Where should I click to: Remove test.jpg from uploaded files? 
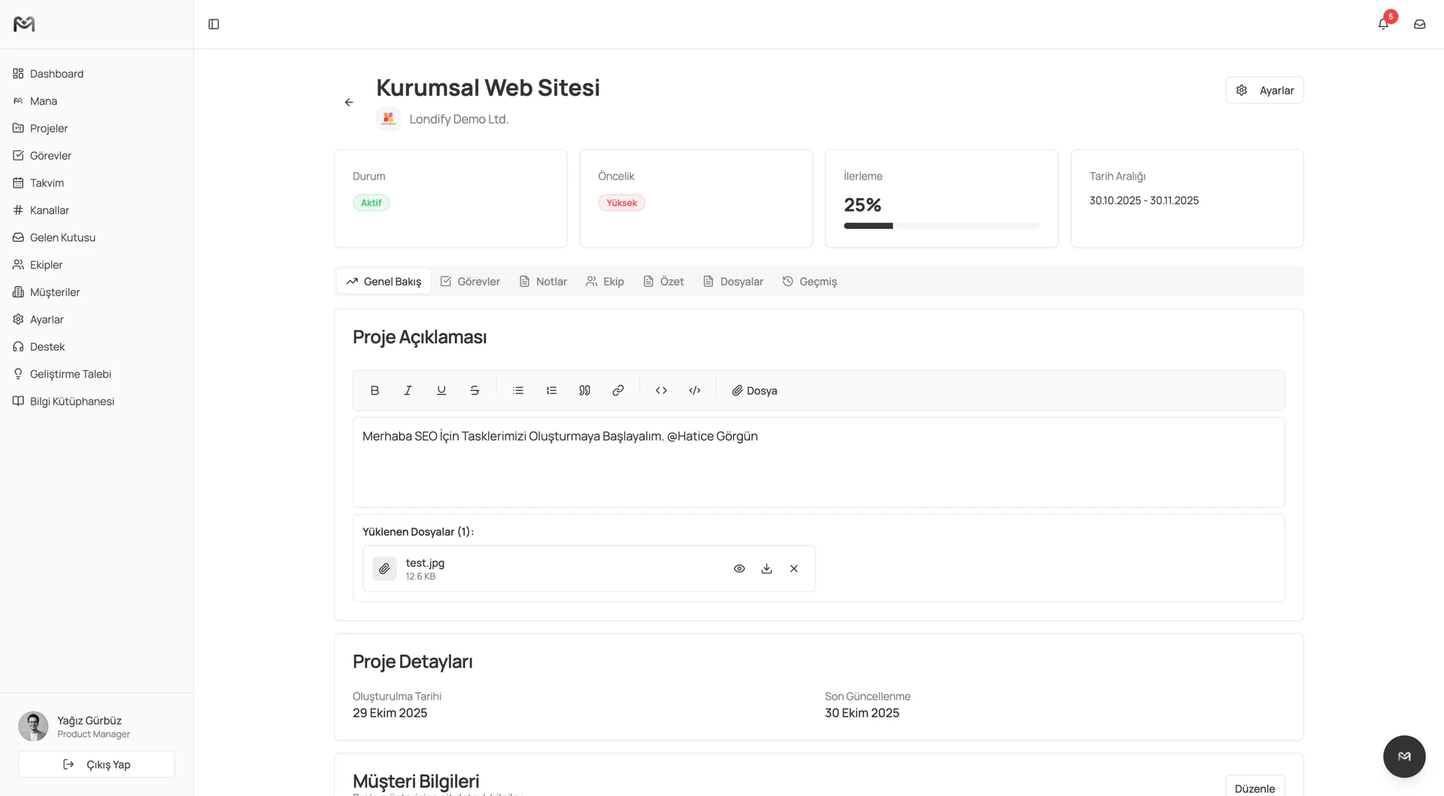(793, 568)
